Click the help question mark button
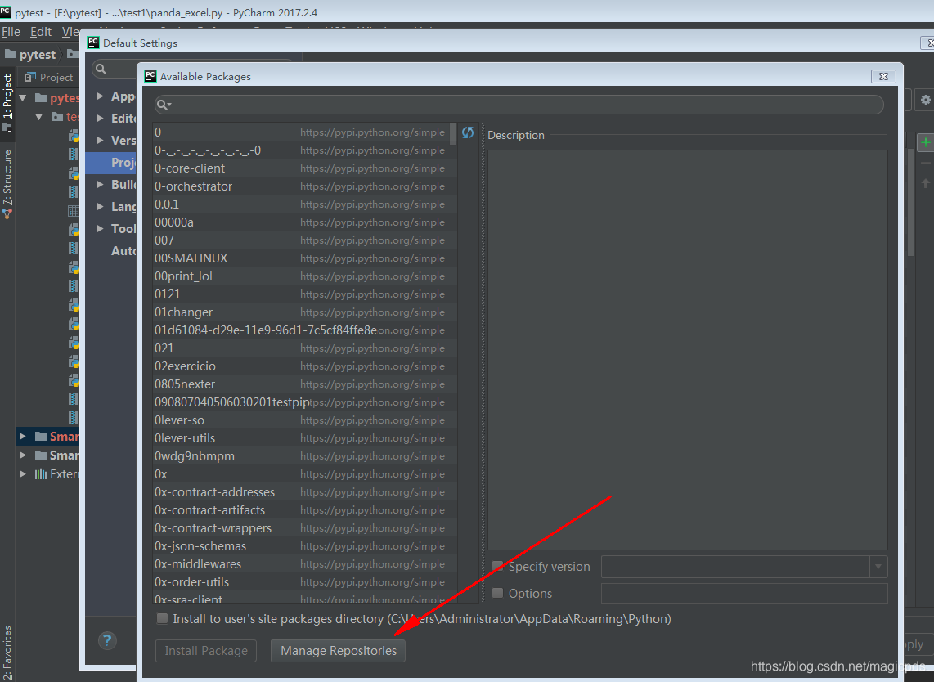 [x=107, y=641]
